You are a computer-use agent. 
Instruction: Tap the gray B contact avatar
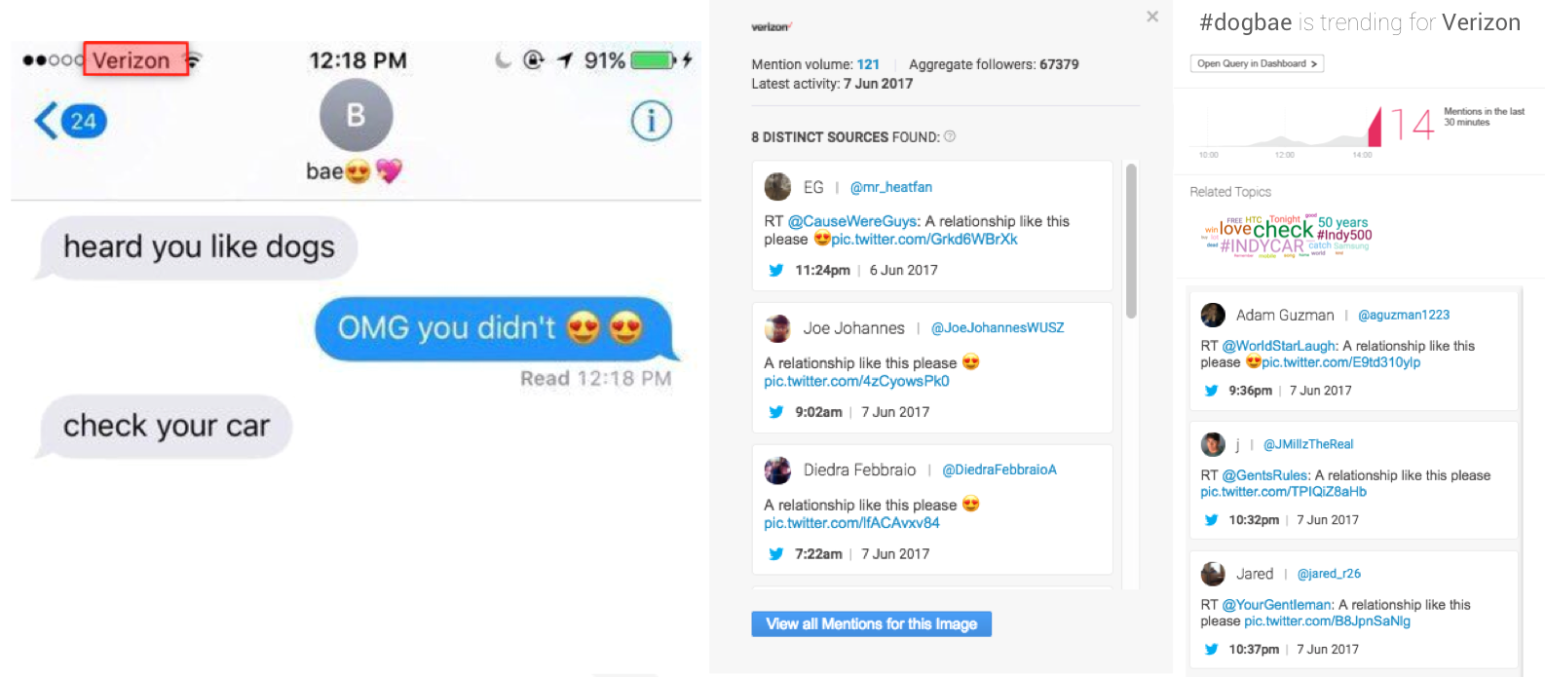click(356, 115)
